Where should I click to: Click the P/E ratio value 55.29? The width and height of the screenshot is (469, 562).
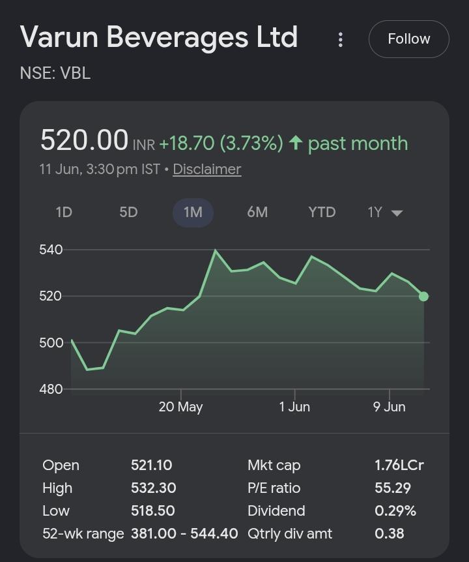(393, 488)
